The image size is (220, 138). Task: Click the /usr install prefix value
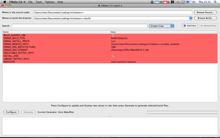113,41
